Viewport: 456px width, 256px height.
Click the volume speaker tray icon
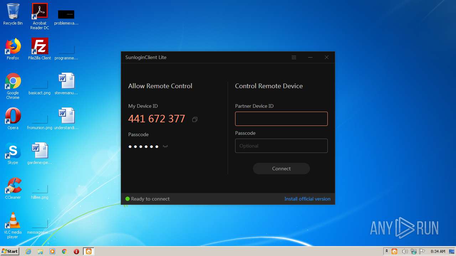(405, 251)
